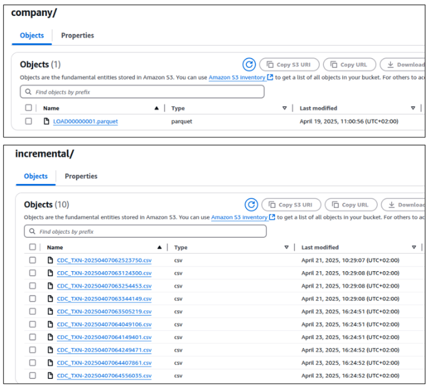The image size is (430, 388).
Task: Select all objects checkbox in company/ table
Action: (29, 108)
